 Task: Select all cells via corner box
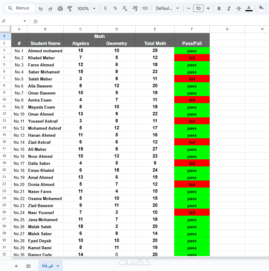[x=6, y=29]
